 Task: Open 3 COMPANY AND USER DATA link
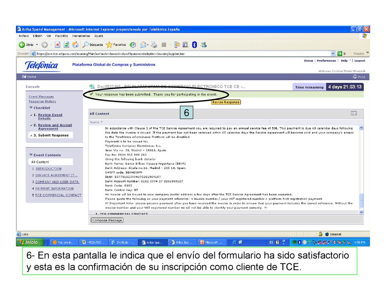pyautogui.click(x=57, y=182)
